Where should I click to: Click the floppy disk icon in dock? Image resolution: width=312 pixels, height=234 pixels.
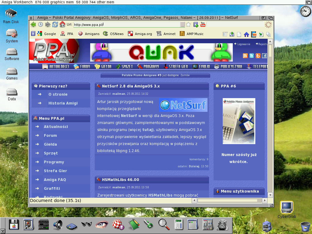[x=14, y=225]
